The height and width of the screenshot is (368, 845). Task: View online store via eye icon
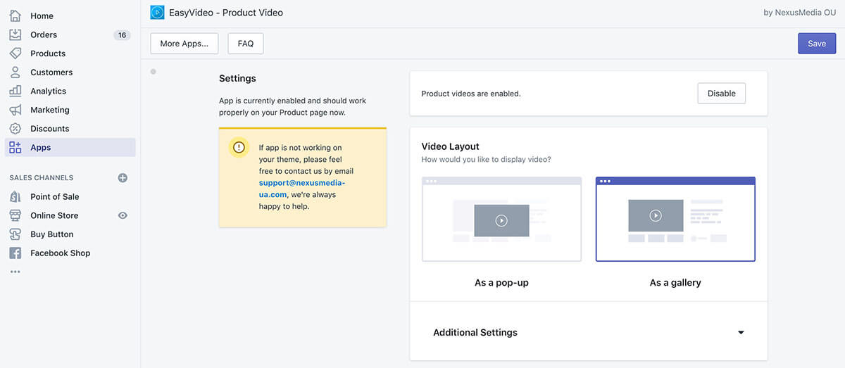[123, 215]
